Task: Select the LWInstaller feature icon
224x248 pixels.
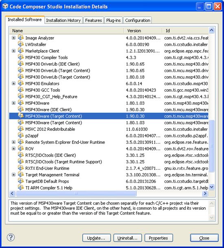Action: coord(21,44)
